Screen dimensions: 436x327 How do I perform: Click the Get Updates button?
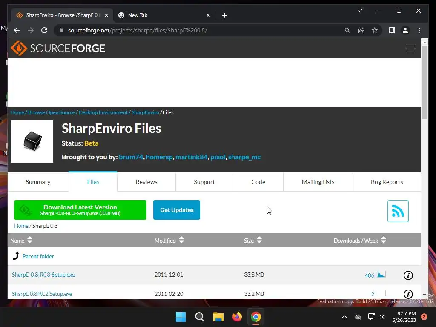(x=177, y=210)
